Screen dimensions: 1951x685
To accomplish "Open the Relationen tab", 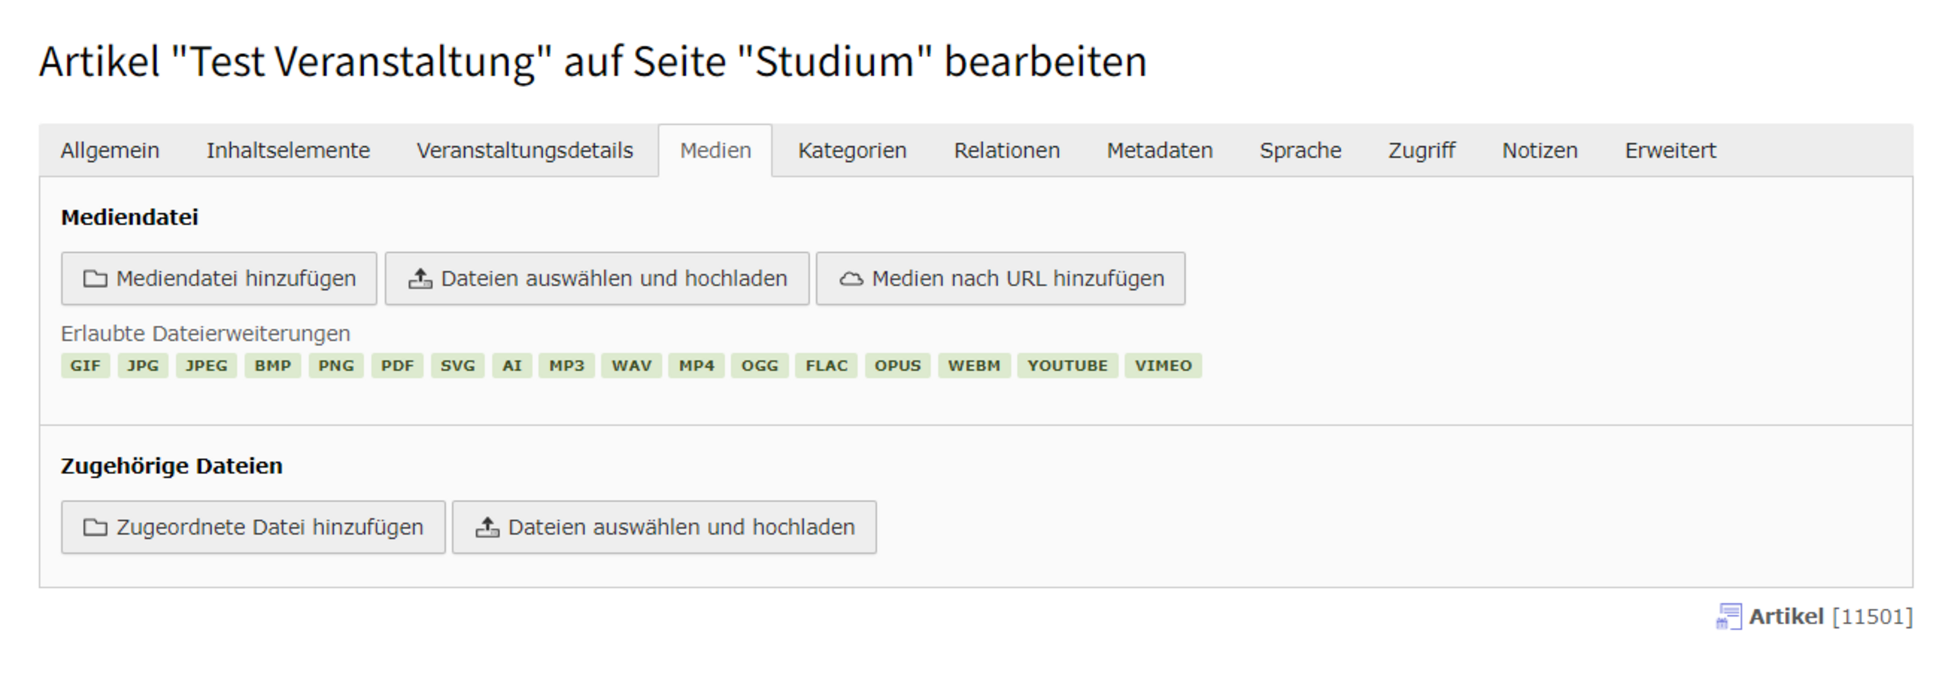I will point(1007,151).
